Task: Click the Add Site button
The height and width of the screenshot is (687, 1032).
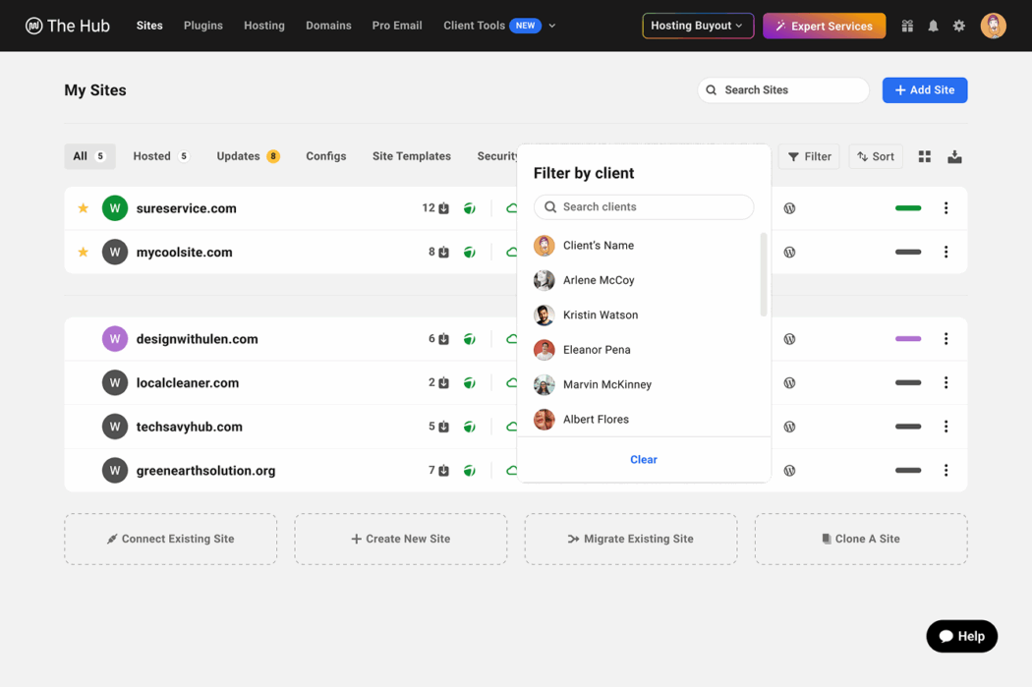Action: (924, 90)
